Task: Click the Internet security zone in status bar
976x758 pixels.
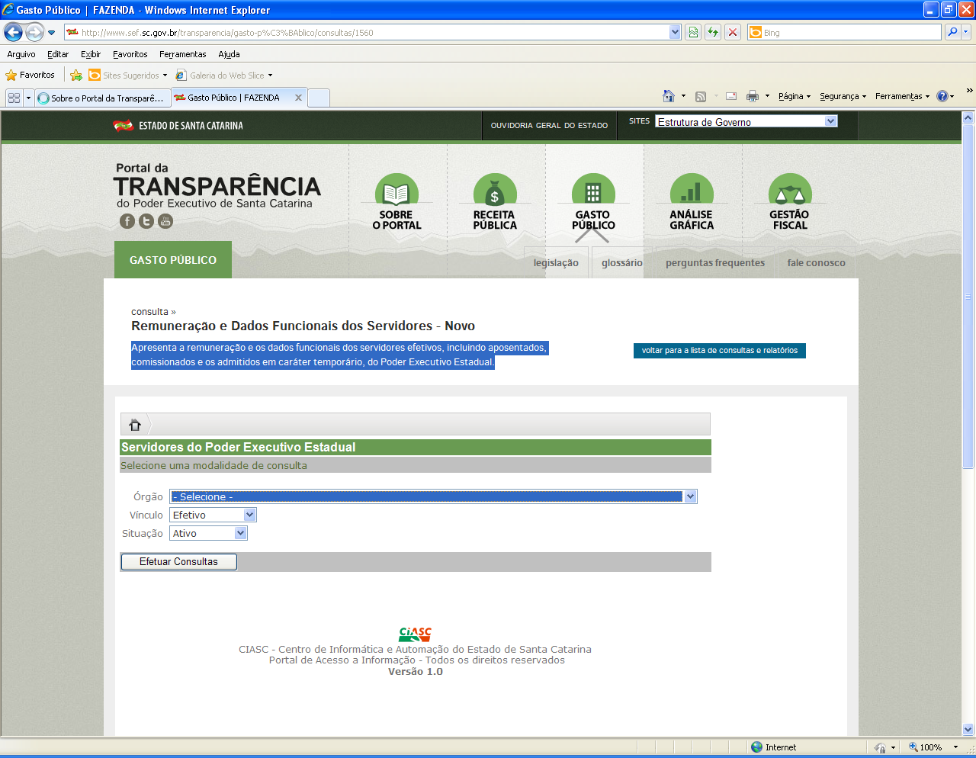Action: click(773, 747)
